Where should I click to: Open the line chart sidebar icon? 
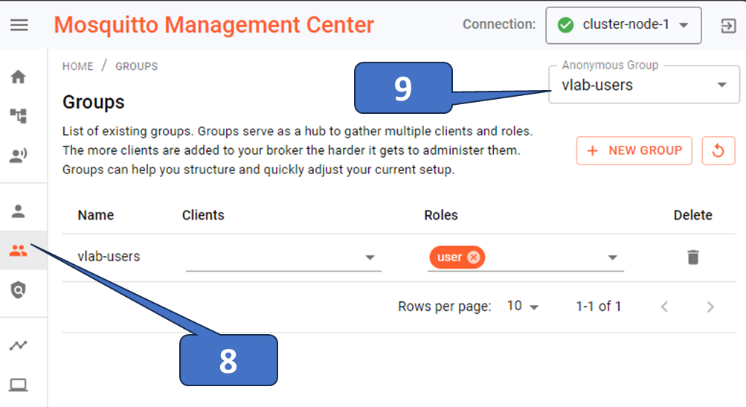tap(18, 345)
